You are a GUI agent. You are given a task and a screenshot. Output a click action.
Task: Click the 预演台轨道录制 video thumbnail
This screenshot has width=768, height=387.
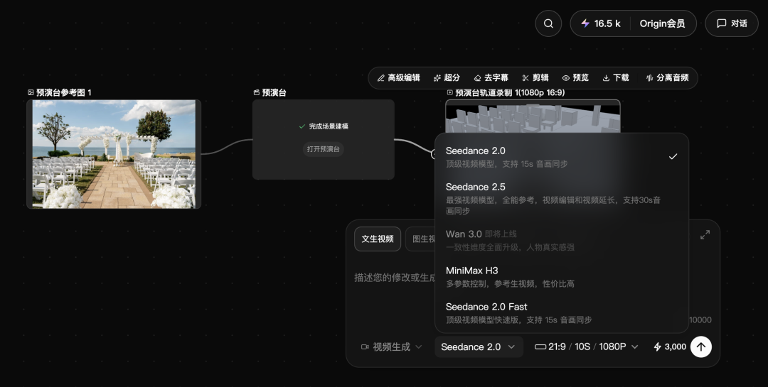tap(533, 116)
